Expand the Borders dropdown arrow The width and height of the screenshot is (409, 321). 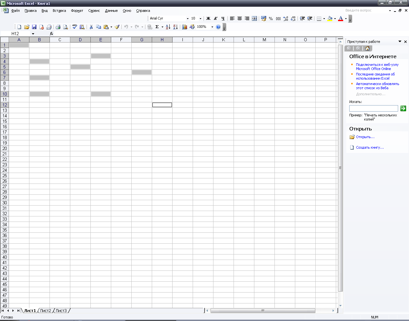324,19
